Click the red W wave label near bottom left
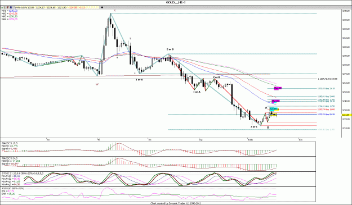 [97, 84]
